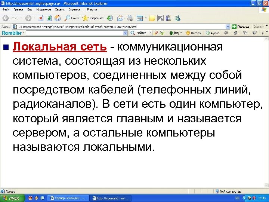Click the Forward arrow button
Screen dimensions: 269x202
point(28,18)
